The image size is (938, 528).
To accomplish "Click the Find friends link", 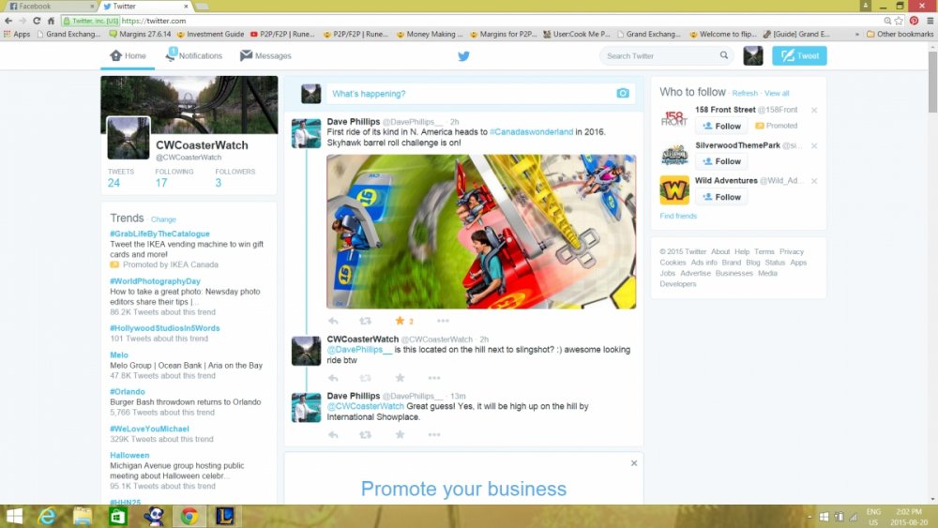I will point(678,216).
